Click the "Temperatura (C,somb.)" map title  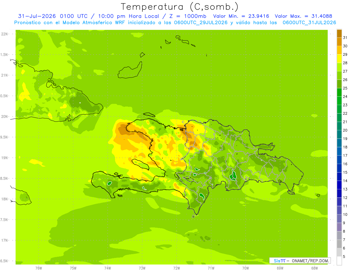point(180,7)
